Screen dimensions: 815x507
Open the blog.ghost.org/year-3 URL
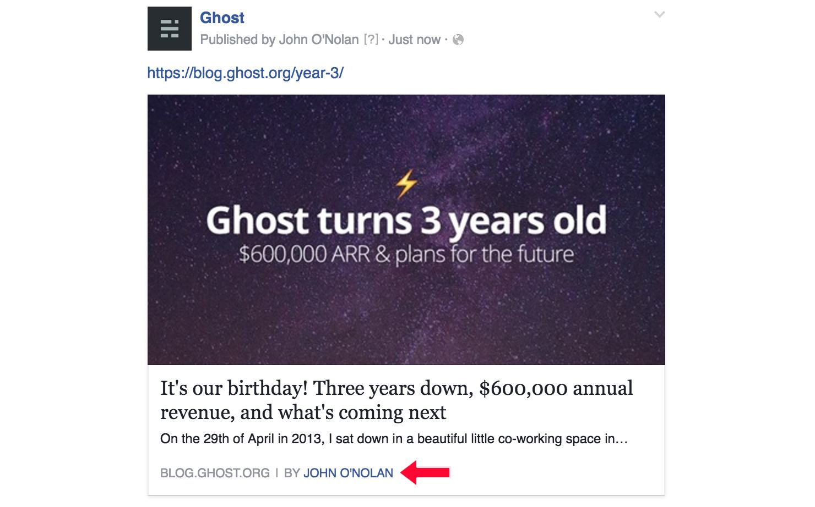(246, 73)
